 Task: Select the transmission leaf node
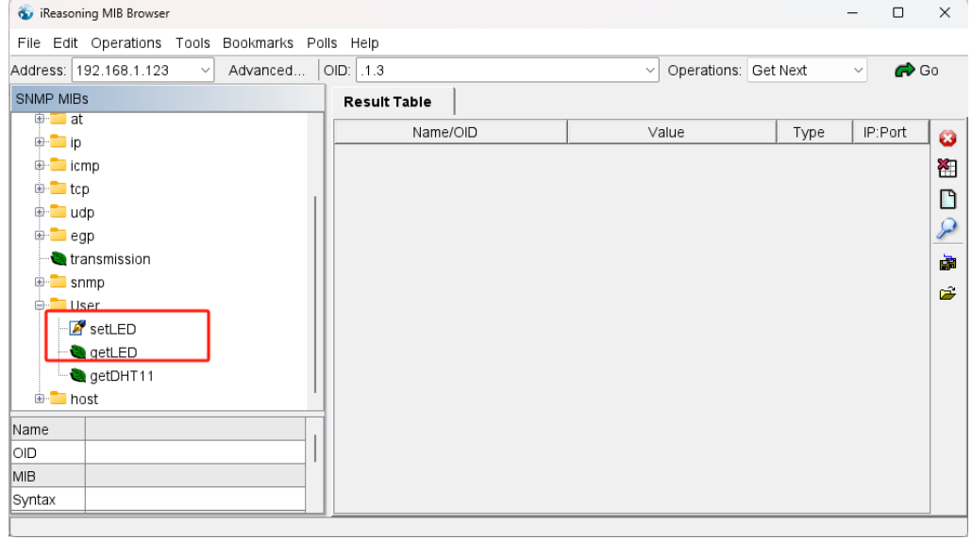[x=109, y=259]
